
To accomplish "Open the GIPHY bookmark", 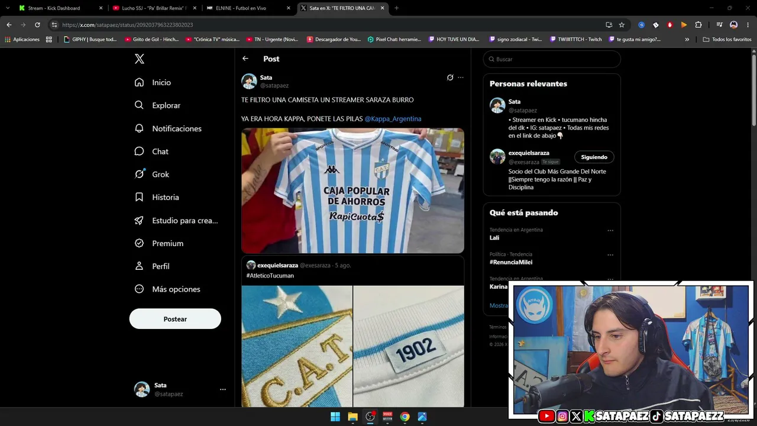I will [90, 40].
